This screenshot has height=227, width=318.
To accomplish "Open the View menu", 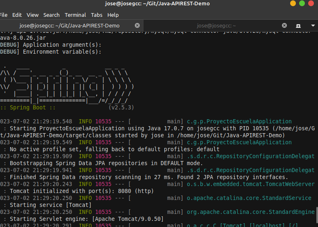I will click(32, 15).
